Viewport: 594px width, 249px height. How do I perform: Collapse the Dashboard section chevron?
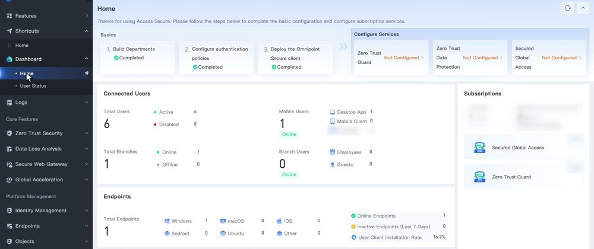(x=87, y=59)
